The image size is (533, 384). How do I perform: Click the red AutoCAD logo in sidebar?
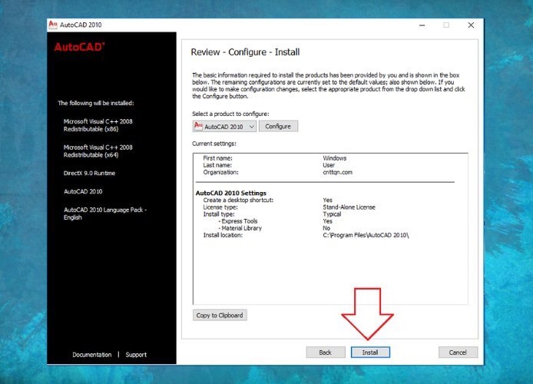click(80, 47)
